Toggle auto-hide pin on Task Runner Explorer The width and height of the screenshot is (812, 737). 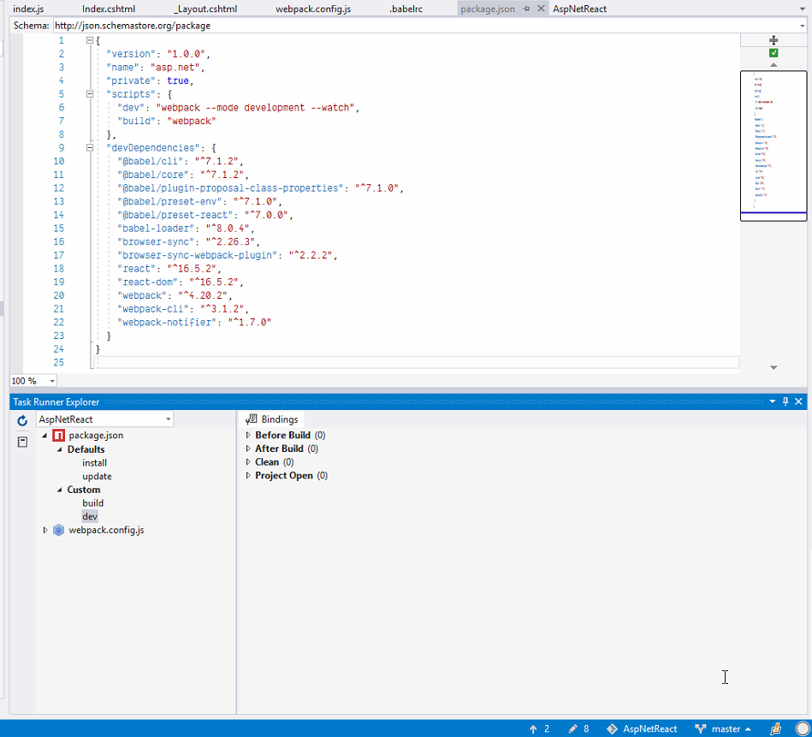click(785, 401)
